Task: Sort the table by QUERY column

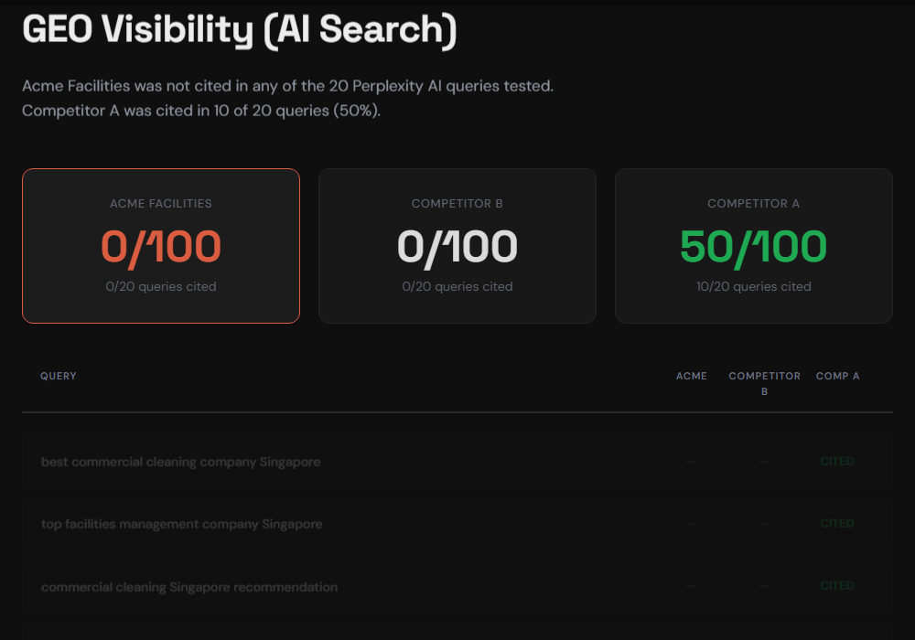Action: pos(58,376)
